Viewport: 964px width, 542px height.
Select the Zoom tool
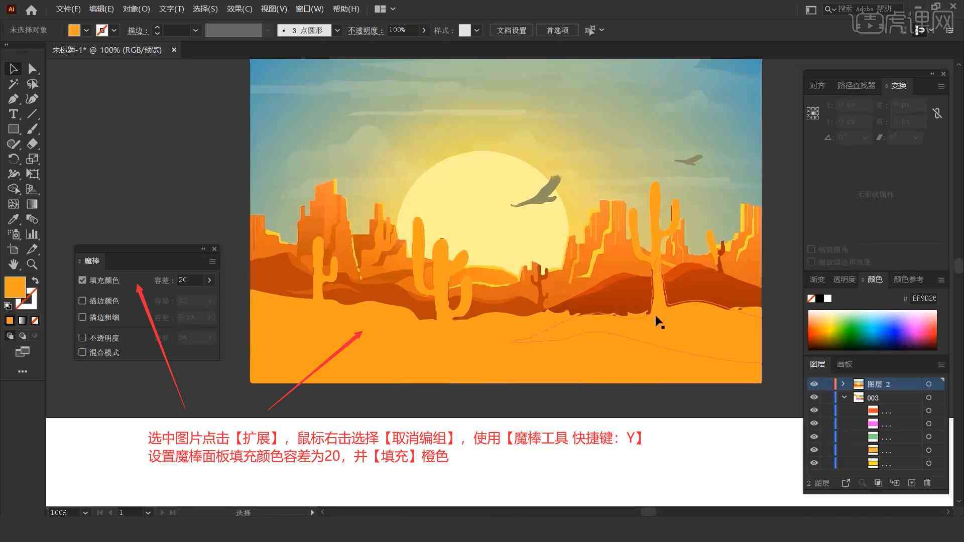coord(32,264)
